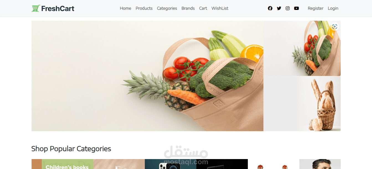Open the YouTube social icon
This screenshot has height=169, width=372.
coord(296,8)
